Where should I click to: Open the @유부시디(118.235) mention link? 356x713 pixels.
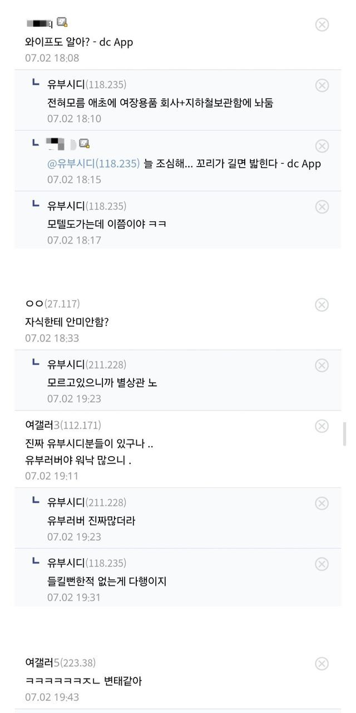[93, 164]
